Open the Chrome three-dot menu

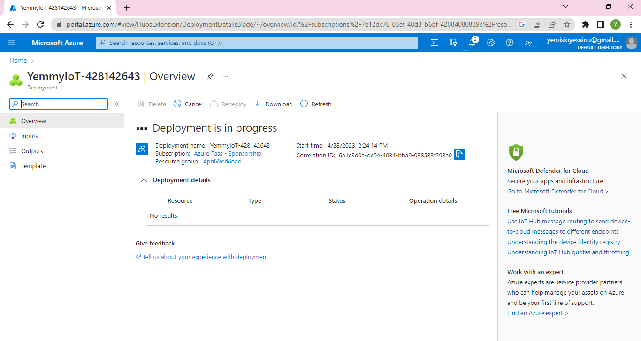[x=631, y=24]
